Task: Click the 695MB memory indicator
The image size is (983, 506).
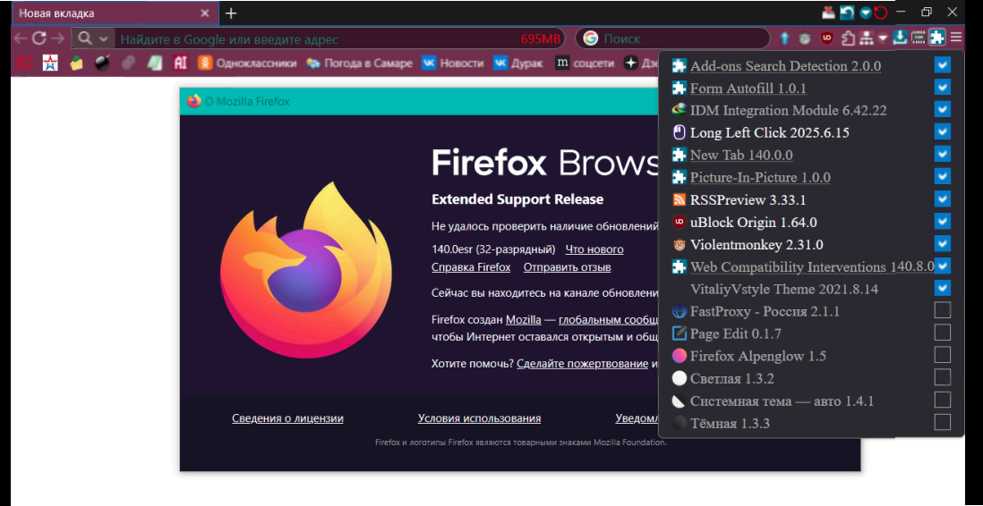Action: click(541, 38)
